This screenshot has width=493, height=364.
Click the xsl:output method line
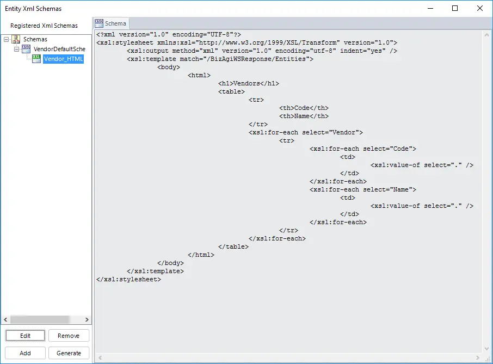point(262,51)
